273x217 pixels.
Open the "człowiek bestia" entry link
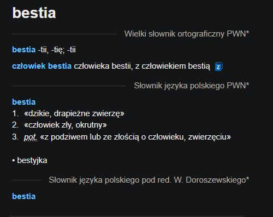(41, 66)
